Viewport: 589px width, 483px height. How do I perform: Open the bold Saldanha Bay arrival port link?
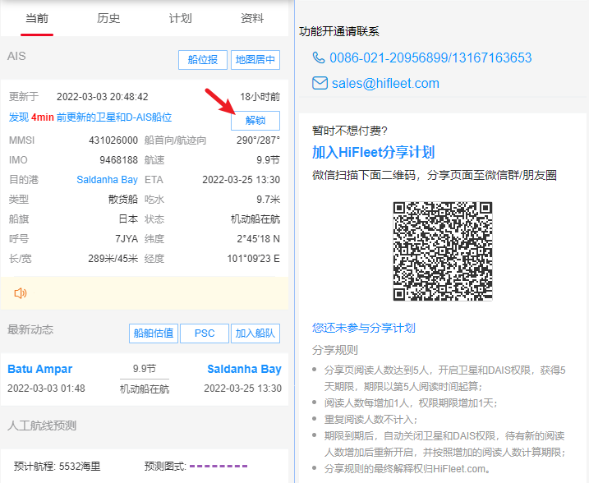tap(244, 369)
